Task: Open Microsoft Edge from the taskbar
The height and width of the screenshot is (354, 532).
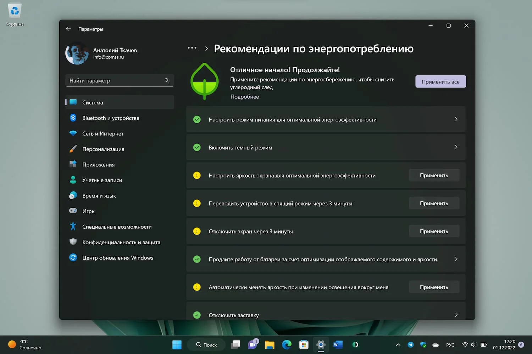Action: pos(287,344)
